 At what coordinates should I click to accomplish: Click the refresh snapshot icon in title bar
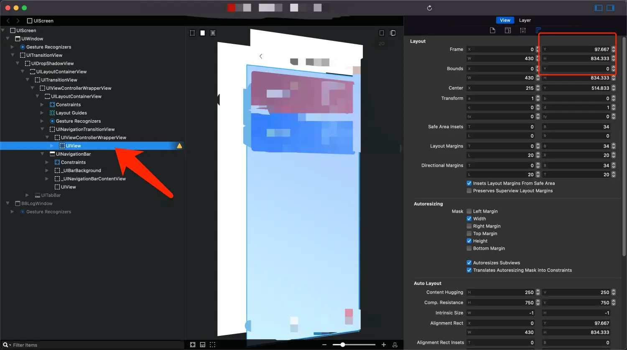coord(429,8)
